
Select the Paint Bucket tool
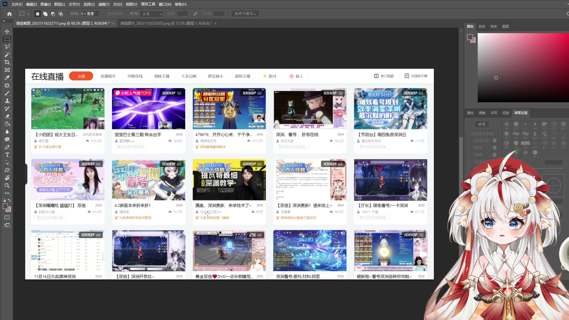coord(7,124)
